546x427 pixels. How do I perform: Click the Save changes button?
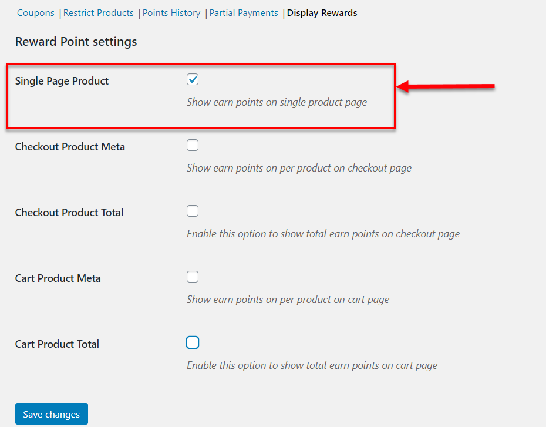pos(52,413)
